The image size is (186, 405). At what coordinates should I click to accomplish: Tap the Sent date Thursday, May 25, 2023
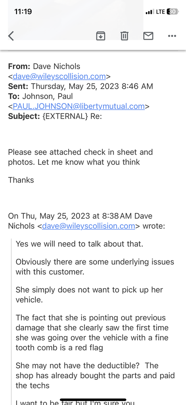(x=75, y=86)
